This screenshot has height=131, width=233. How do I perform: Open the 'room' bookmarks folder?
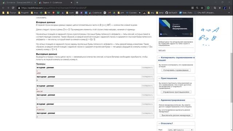point(70,13)
